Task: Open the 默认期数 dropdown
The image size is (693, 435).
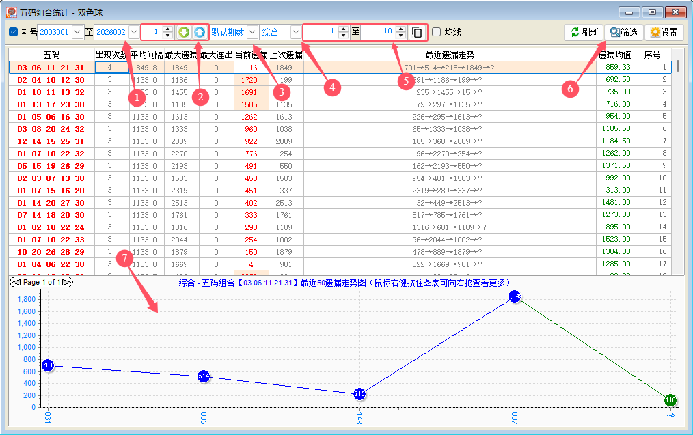Action: pyautogui.click(x=252, y=32)
